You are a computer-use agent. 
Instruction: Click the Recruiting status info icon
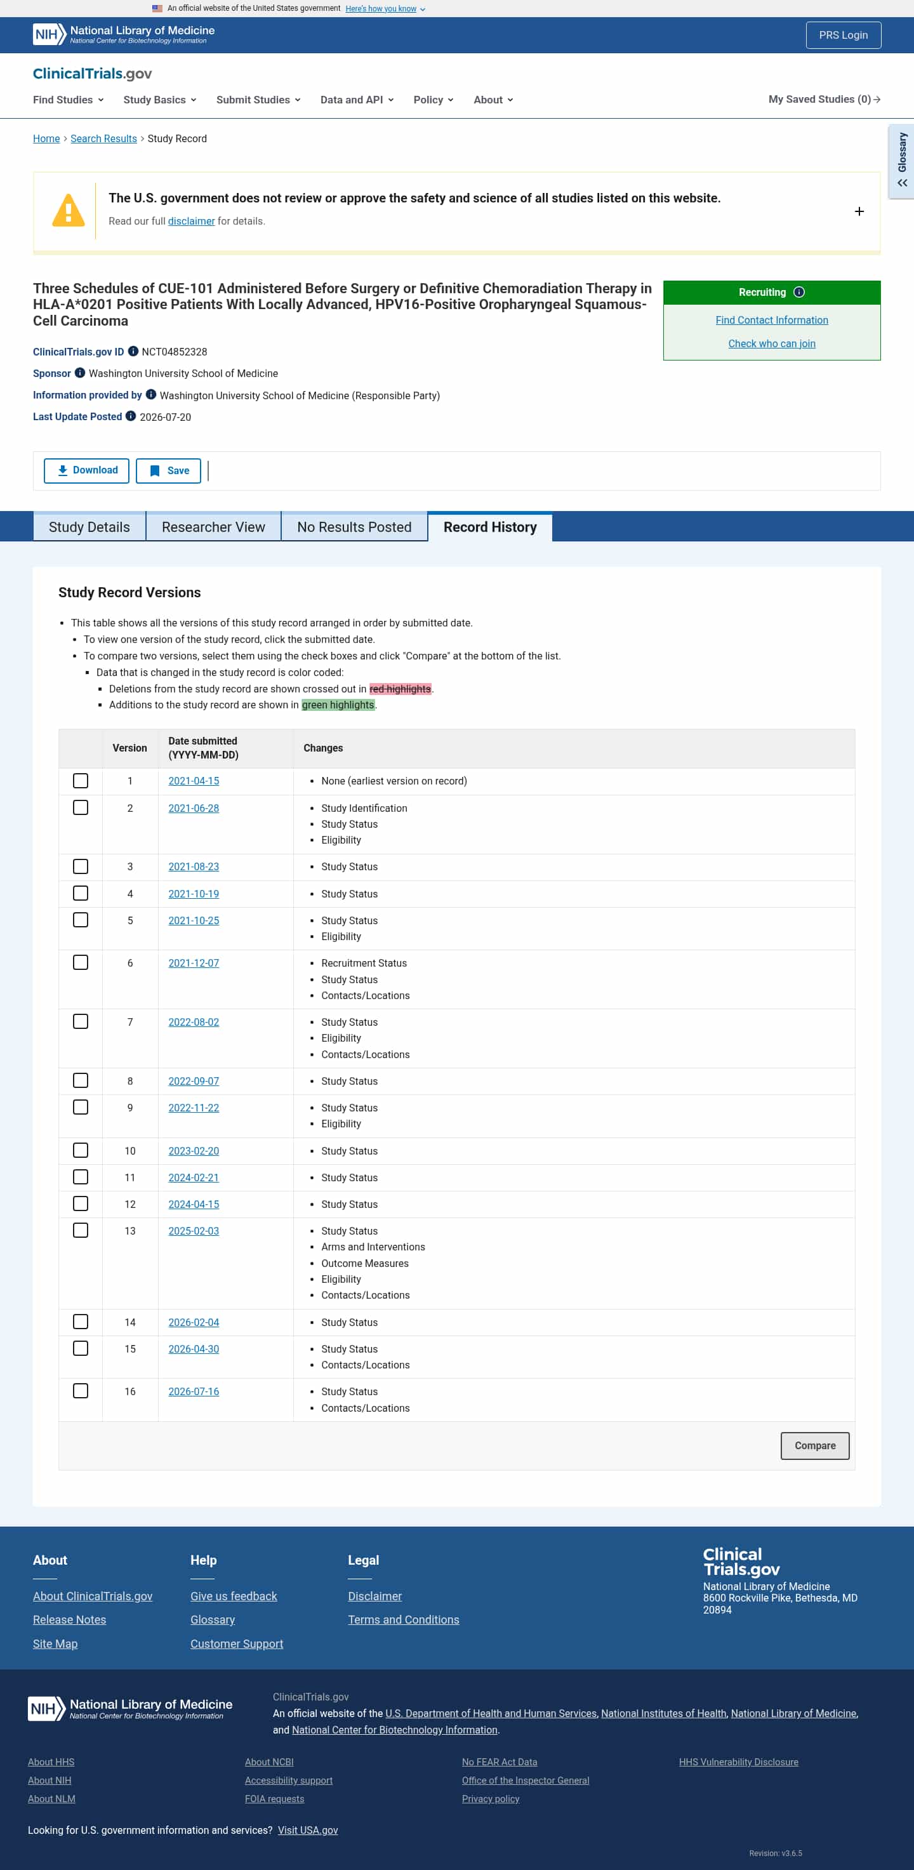click(798, 292)
